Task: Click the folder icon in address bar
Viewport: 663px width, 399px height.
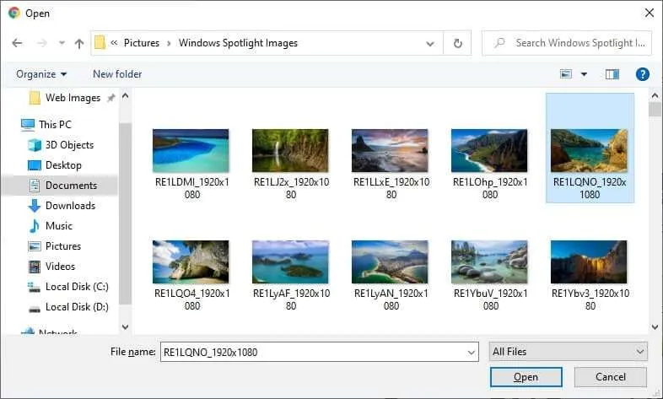Action: 100,43
